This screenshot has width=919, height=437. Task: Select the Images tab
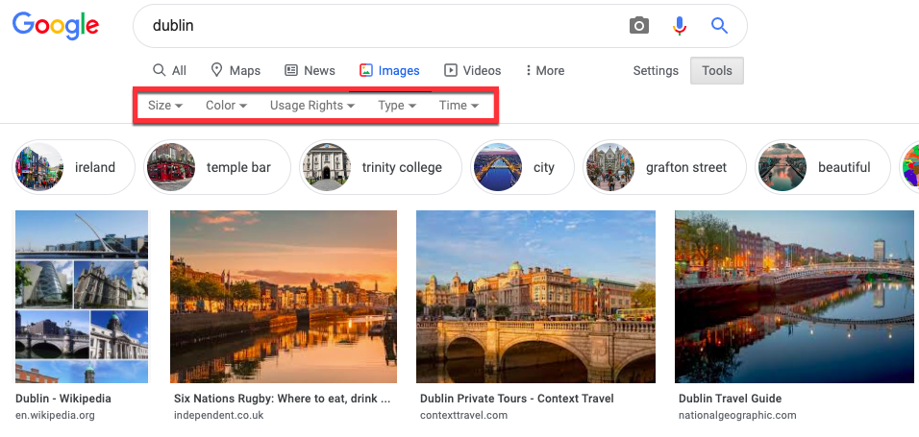(x=389, y=71)
